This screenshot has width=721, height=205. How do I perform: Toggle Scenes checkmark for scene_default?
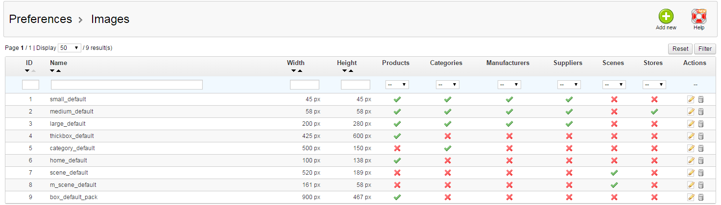point(614,173)
